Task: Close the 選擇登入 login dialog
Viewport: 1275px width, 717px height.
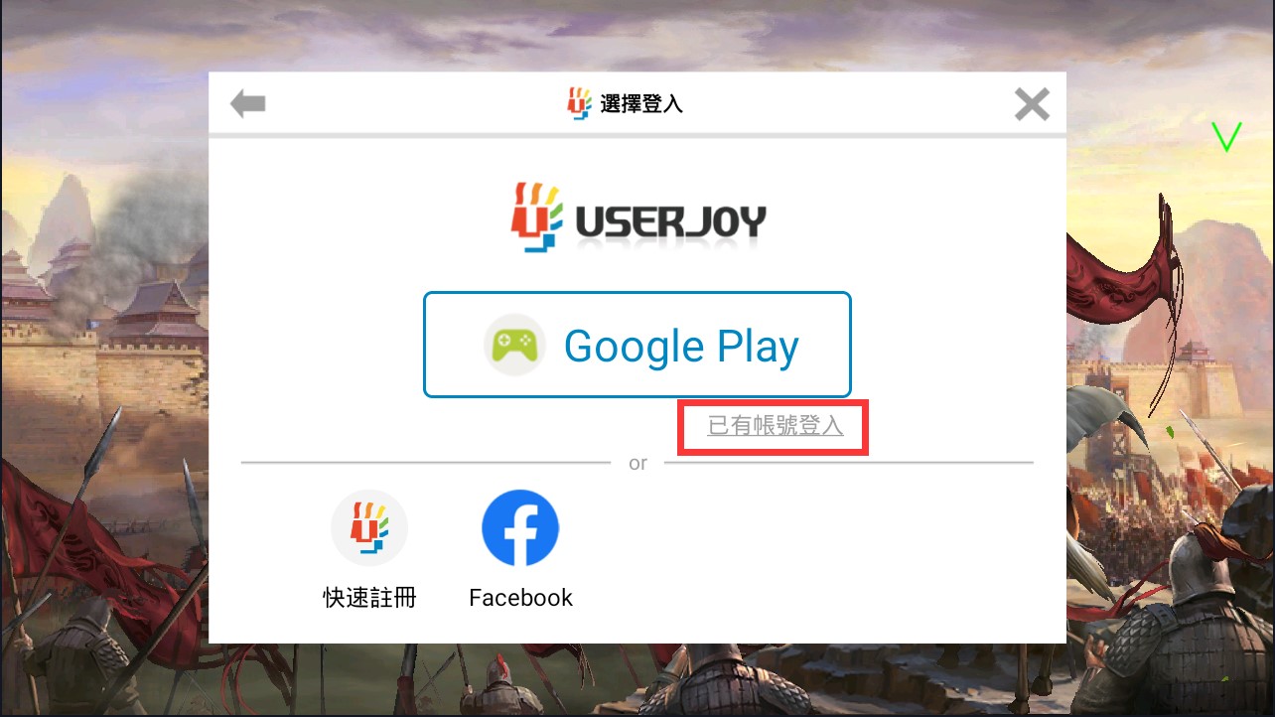Action: tap(1032, 104)
